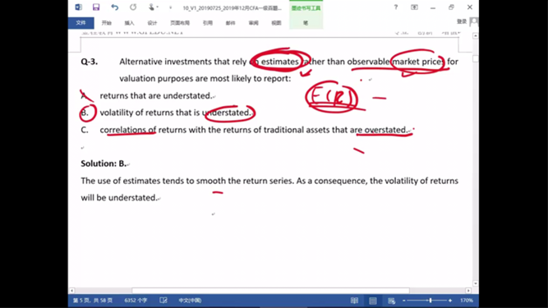Expand the touch mode dropdown arrow
The image size is (548, 308).
[x=157, y=7]
